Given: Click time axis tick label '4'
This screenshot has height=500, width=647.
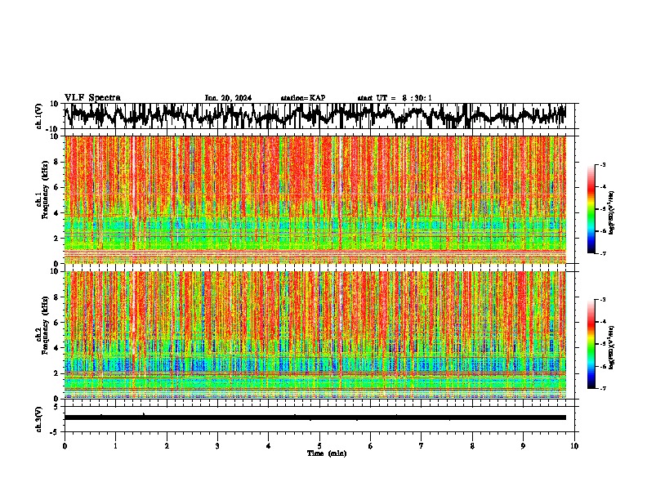Looking at the screenshot, I should point(269,446).
